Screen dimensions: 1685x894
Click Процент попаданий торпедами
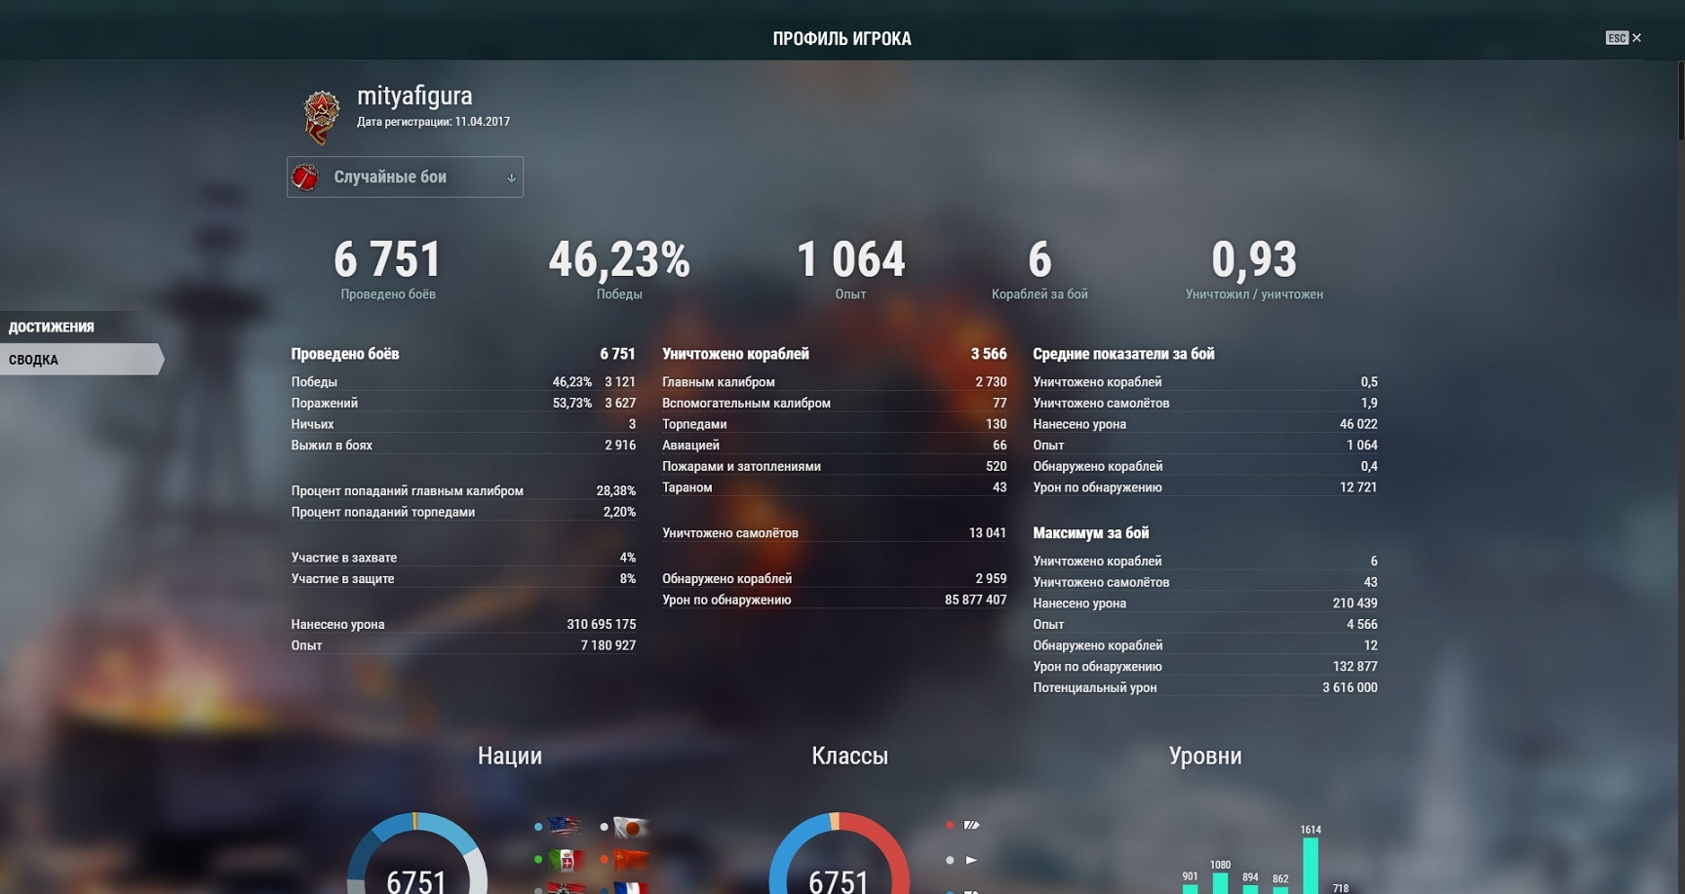click(x=382, y=512)
